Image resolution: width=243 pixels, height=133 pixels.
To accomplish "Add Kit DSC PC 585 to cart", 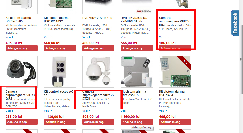I will [22, 48].
